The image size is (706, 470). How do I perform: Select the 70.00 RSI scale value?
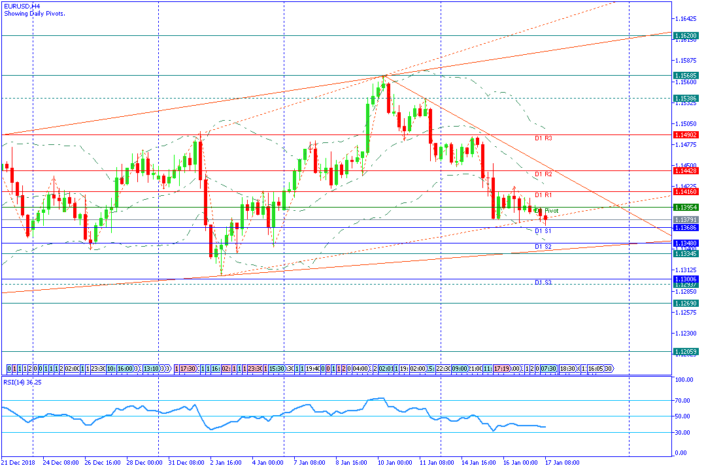[x=682, y=401]
